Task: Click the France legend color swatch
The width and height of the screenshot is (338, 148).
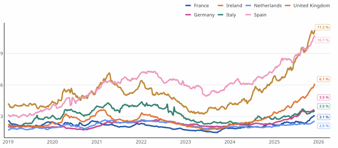Action: 188,6
